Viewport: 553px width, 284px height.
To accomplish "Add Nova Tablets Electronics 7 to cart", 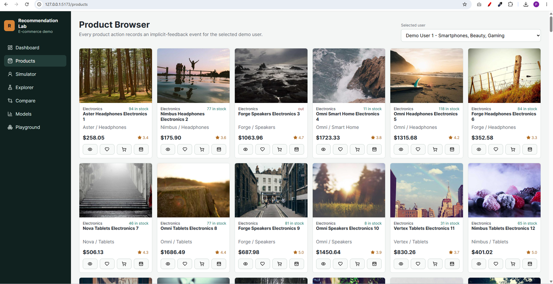I will (x=124, y=264).
